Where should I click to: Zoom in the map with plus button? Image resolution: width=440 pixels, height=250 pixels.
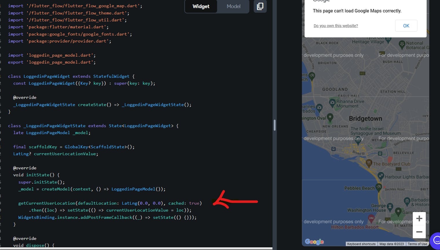[x=419, y=219]
